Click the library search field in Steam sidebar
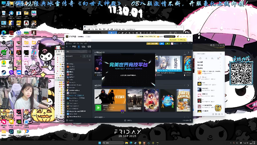The image size is (257, 145). (77, 60)
